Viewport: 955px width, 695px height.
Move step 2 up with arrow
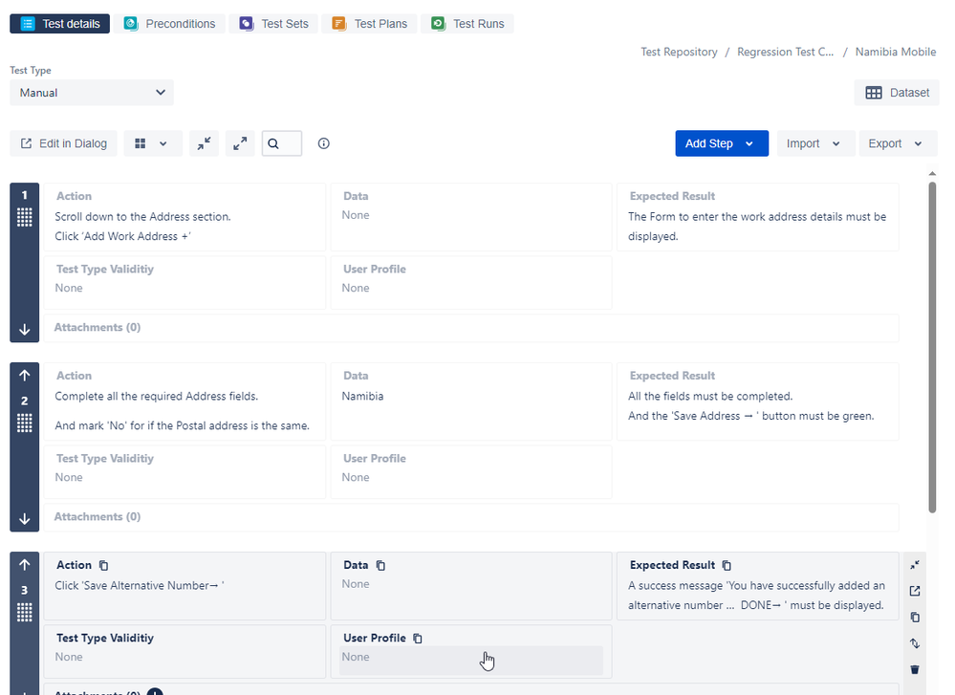(24, 375)
